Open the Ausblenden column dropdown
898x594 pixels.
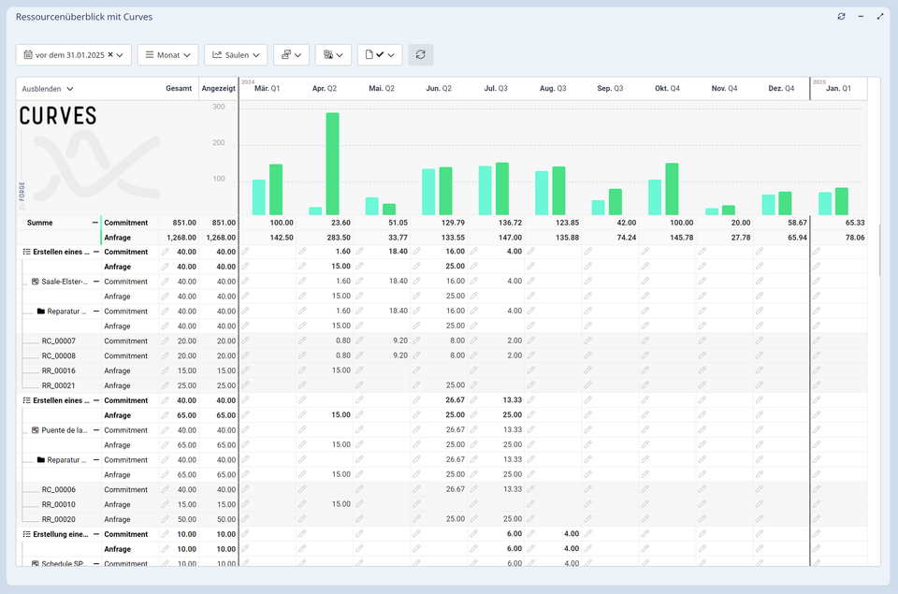coord(49,89)
